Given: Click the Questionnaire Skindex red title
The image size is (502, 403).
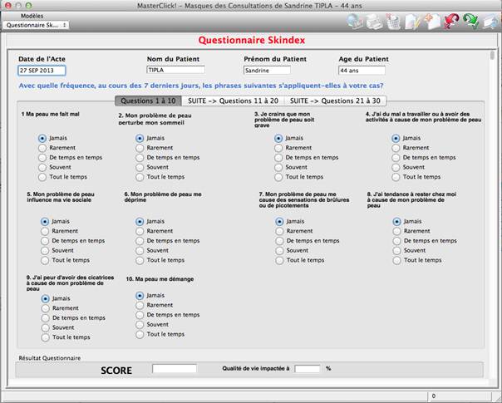Looking at the screenshot, I should pos(252,41).
